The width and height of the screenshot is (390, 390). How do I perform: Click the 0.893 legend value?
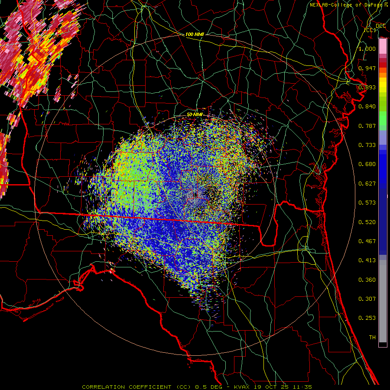(367, 87)
